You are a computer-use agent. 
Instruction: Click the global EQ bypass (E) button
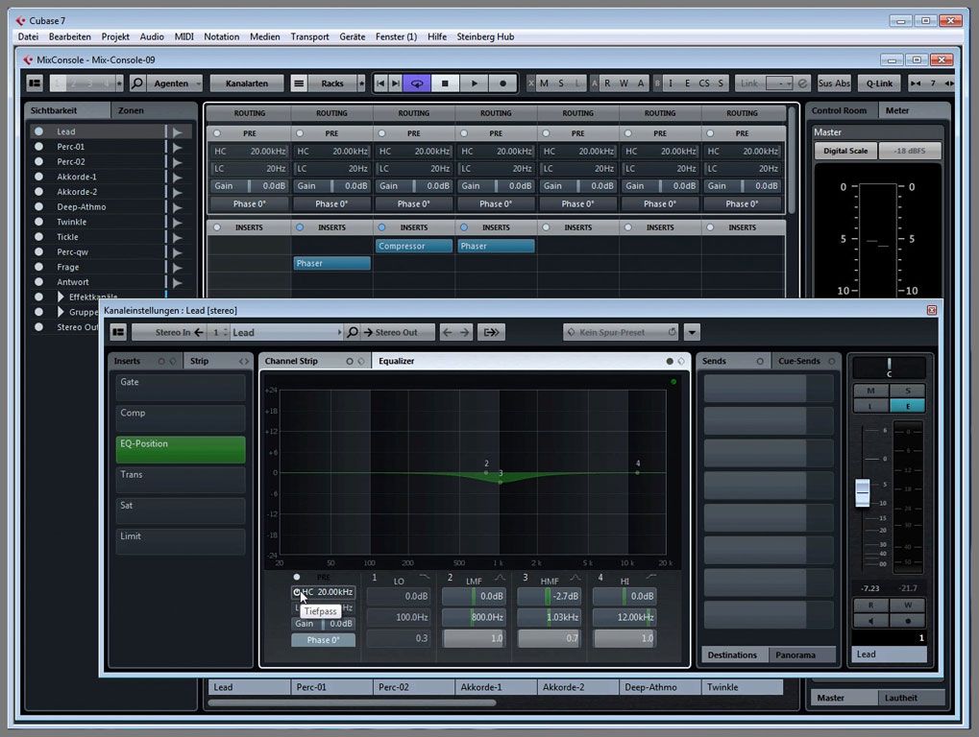coord(688,83)
